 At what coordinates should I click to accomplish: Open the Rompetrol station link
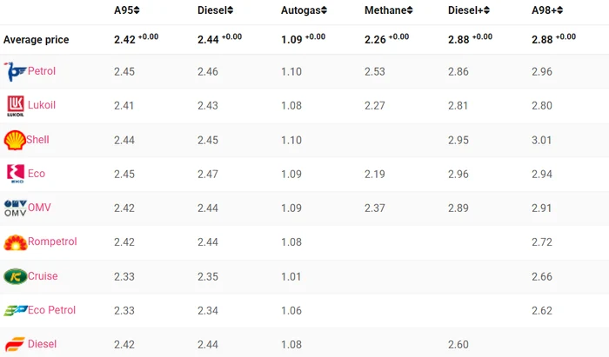tap(52, 241)
